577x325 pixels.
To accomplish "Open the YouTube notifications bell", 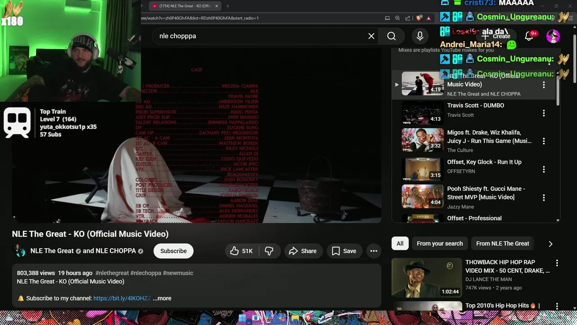I will click(x=529, y=36).
